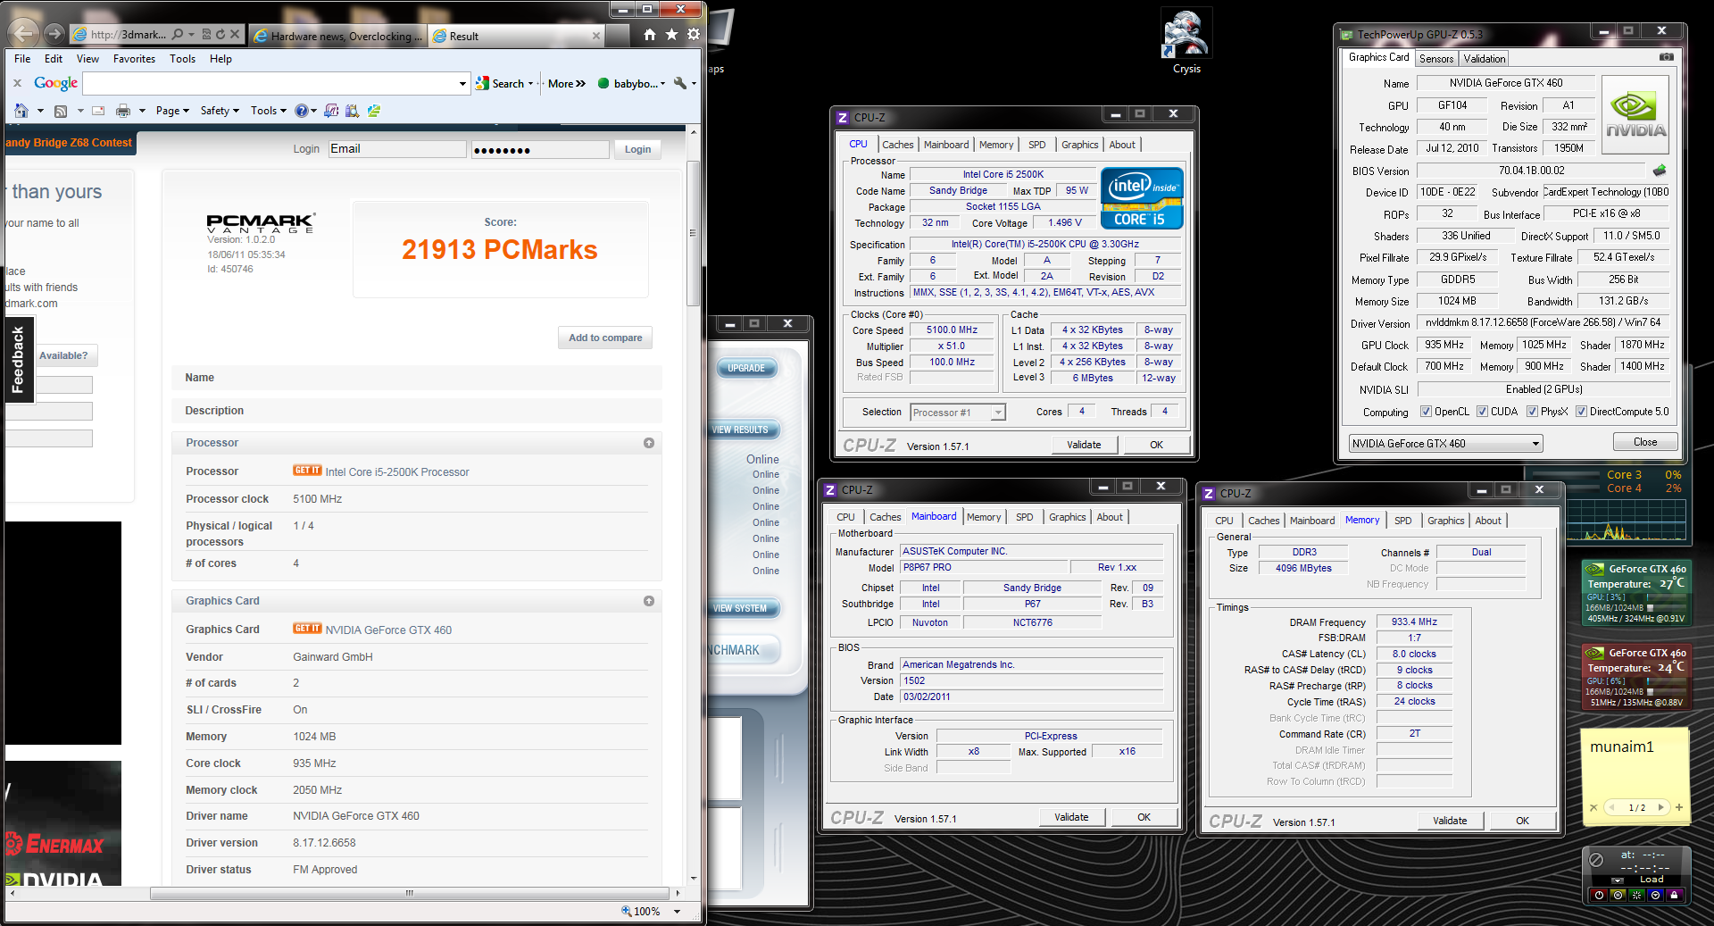Viewport: 1714px width, 926px height.
Task: Click the green restart button in shutdown gadget
Action: pyautogui.click(x=1636, y=895)
